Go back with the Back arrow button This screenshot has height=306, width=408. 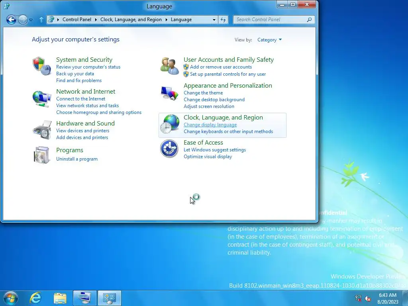coord(11,20)
